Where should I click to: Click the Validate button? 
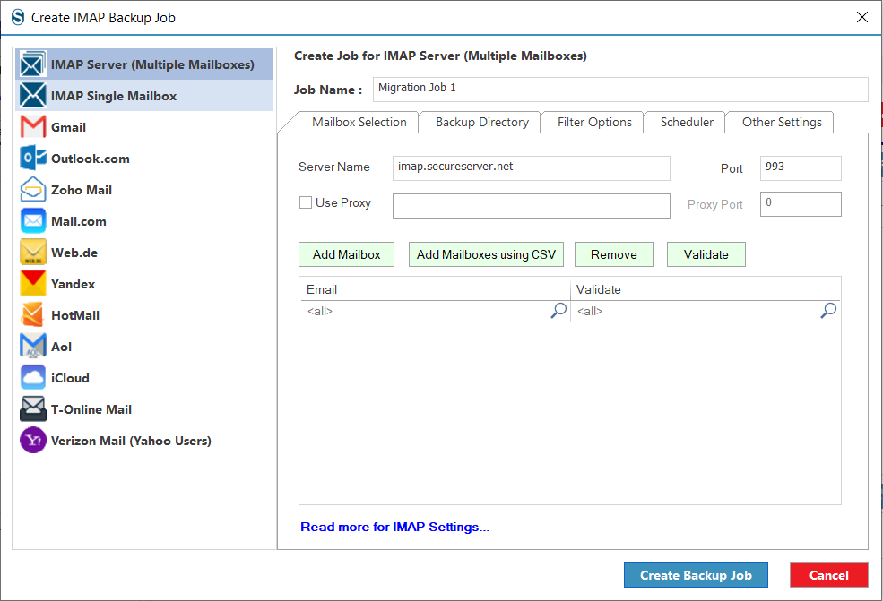706,254
